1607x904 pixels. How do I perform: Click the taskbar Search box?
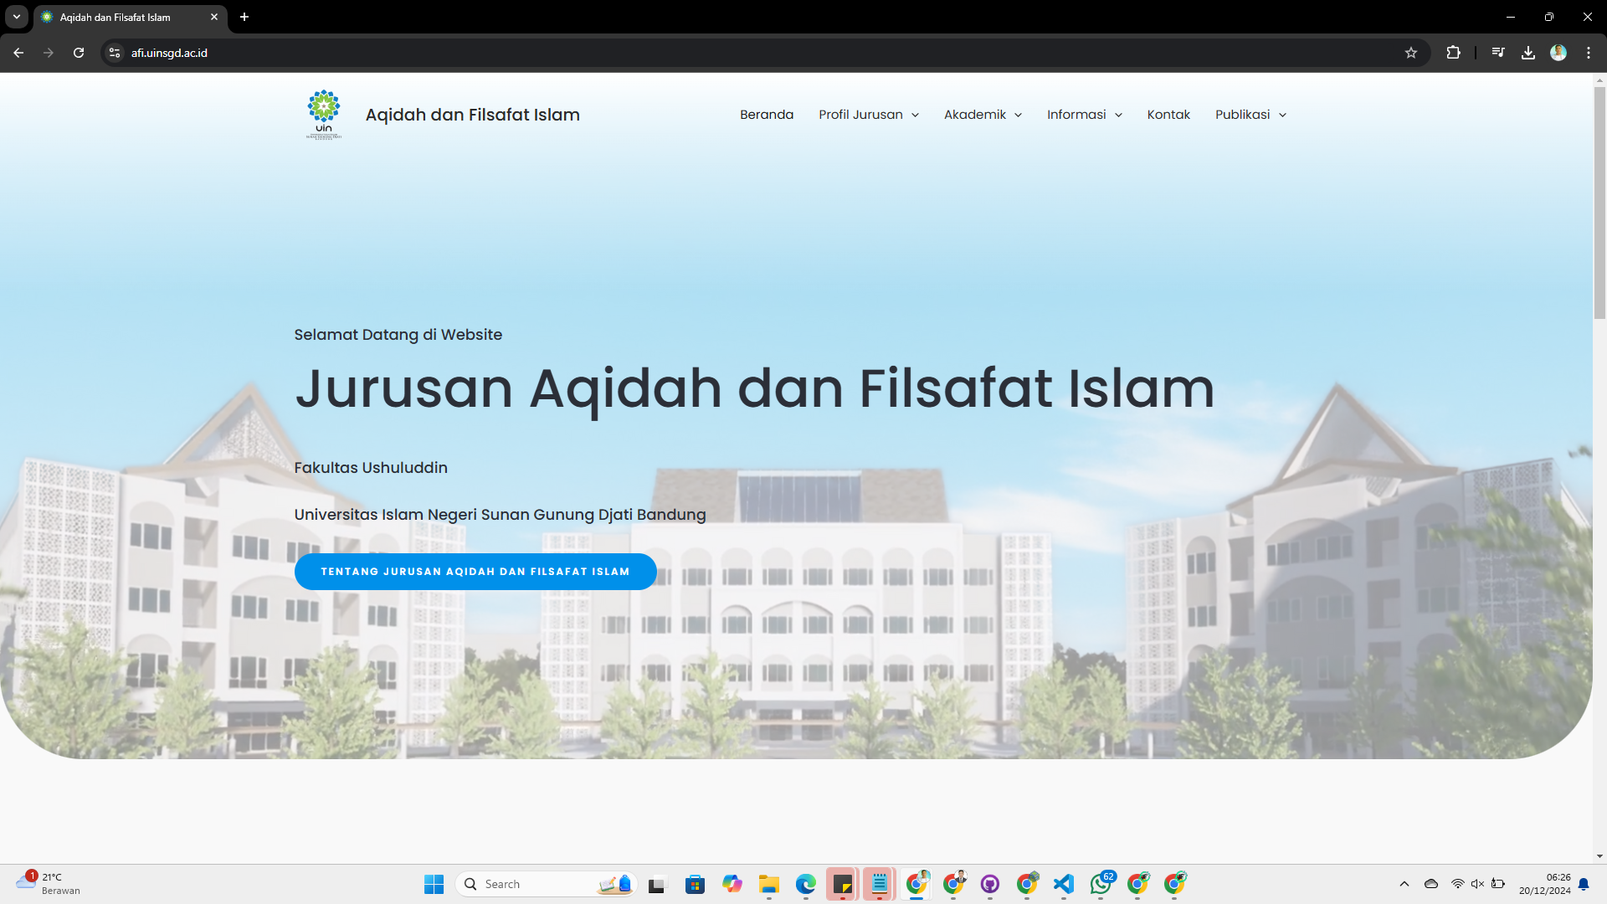[x=546, y=884]
